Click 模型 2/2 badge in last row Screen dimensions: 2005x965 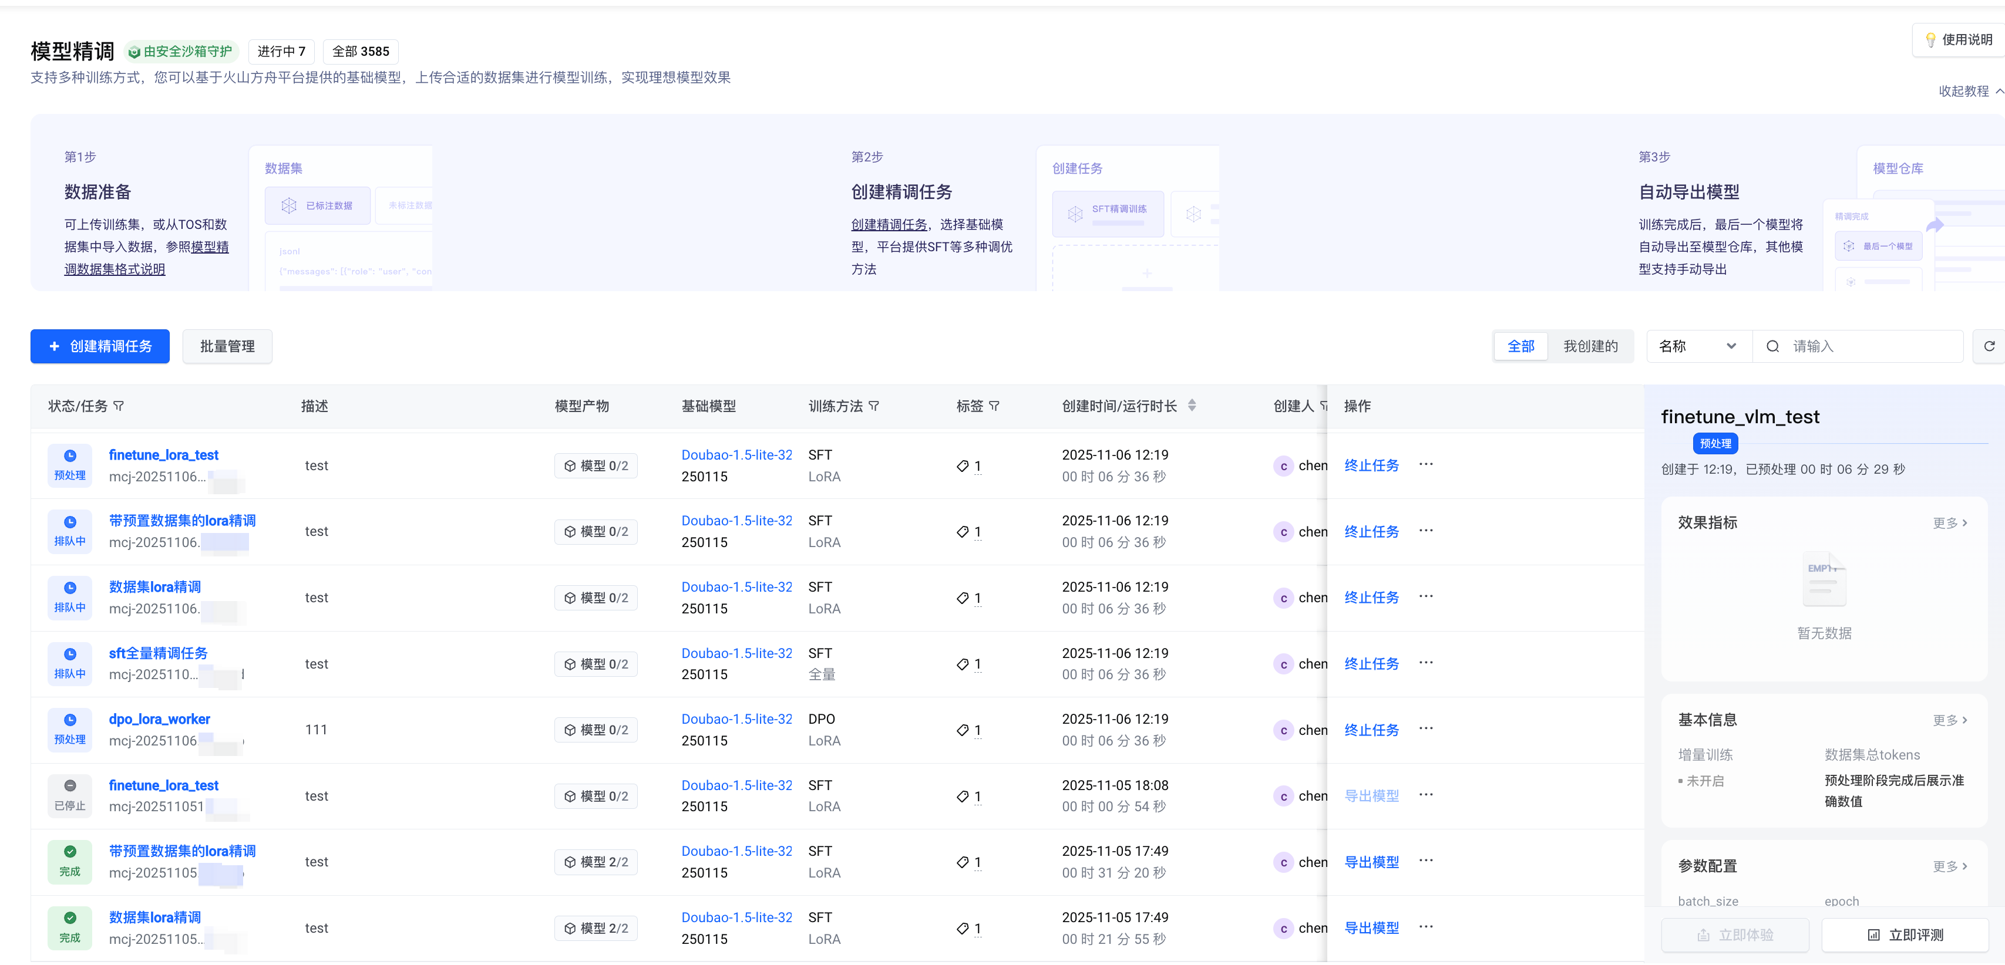coord(596,927)
